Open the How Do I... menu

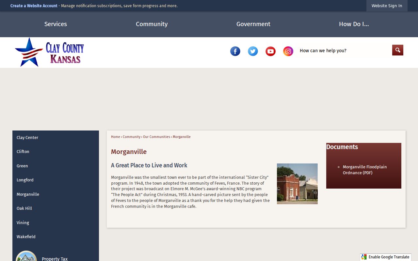point(354,24)
